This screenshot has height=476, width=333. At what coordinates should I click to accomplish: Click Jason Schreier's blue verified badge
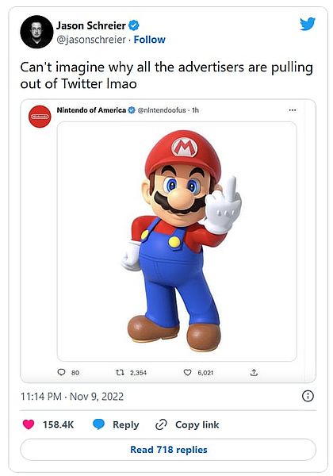click(134, 25)
